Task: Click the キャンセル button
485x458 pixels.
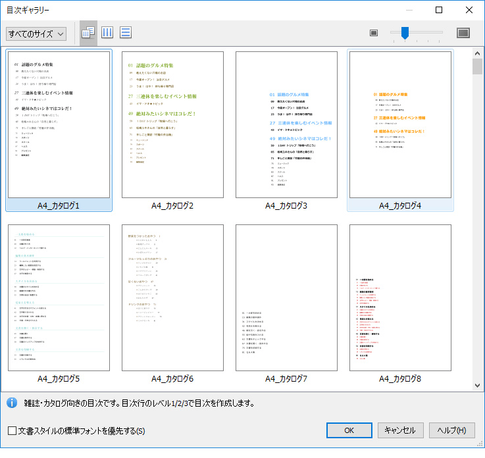Action: point(400,430)
